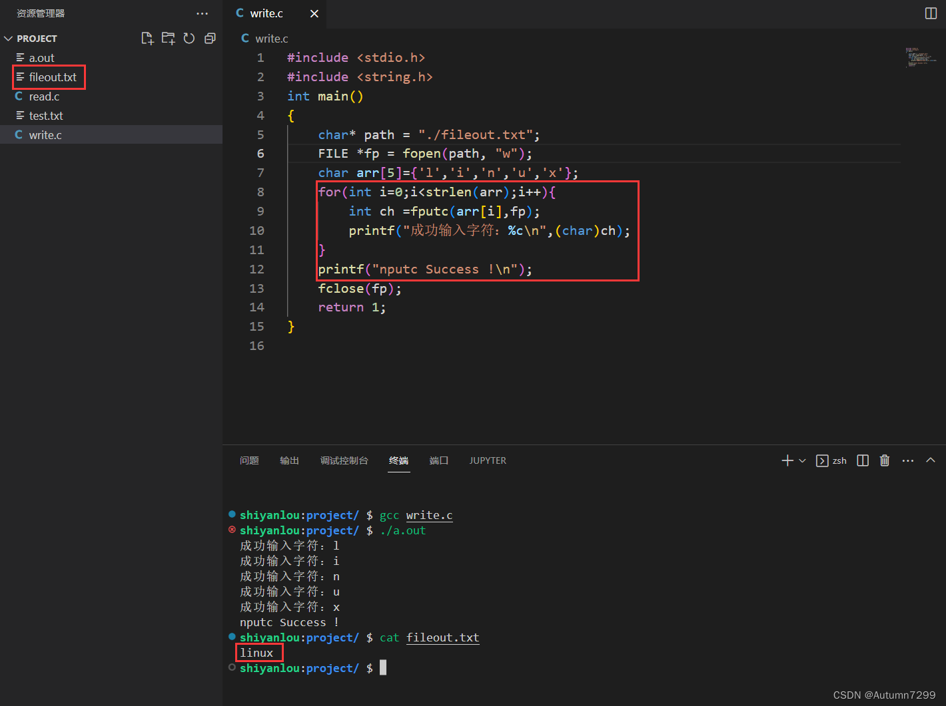Click the './fileout.txt' string literal
This screenshot has width=946, height=706.
[x=476, y=135]
